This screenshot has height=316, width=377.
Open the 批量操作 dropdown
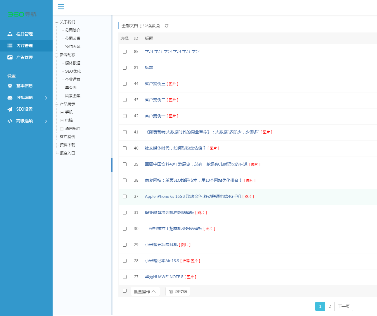145,291
